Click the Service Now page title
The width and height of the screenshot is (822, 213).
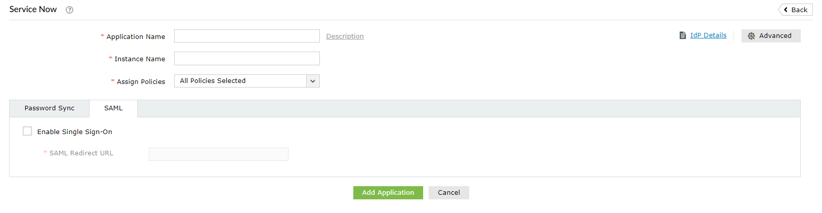[x=33, y=10]
